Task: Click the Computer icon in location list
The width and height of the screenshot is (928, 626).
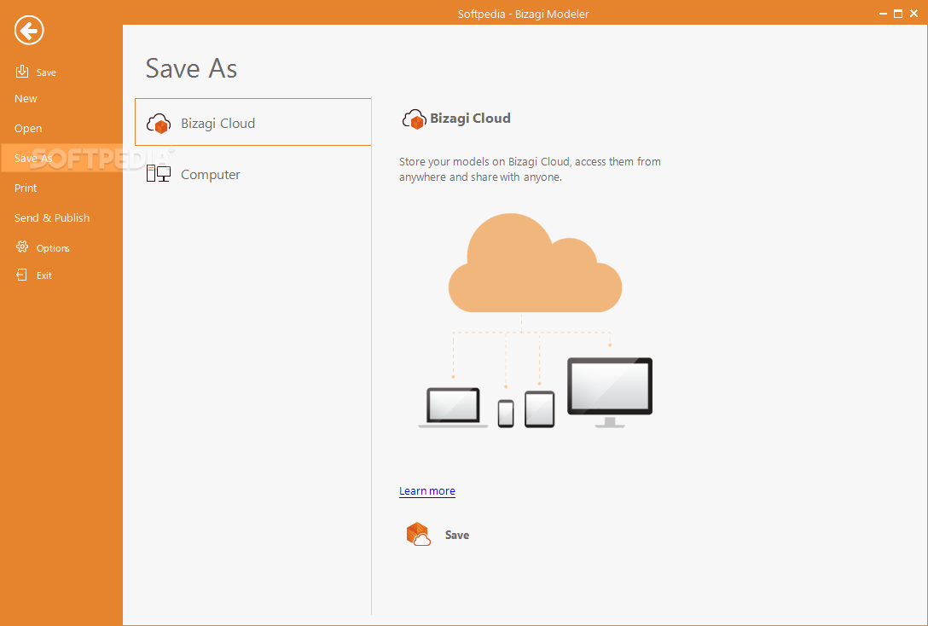Action: click(159, 174)
